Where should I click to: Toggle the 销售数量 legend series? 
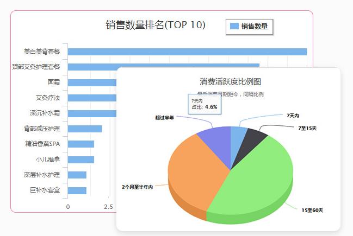click(254, 26)
